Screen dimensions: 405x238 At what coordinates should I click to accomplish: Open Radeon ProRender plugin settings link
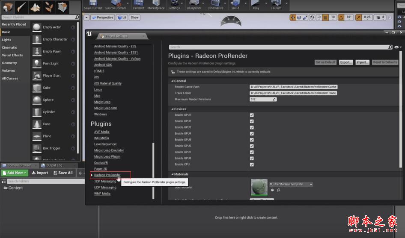pyautogui.click(x=107, y=175)
